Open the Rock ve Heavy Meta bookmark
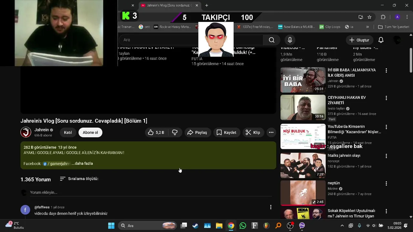Screen dimensions: 413x232 [x=173, y=27]
